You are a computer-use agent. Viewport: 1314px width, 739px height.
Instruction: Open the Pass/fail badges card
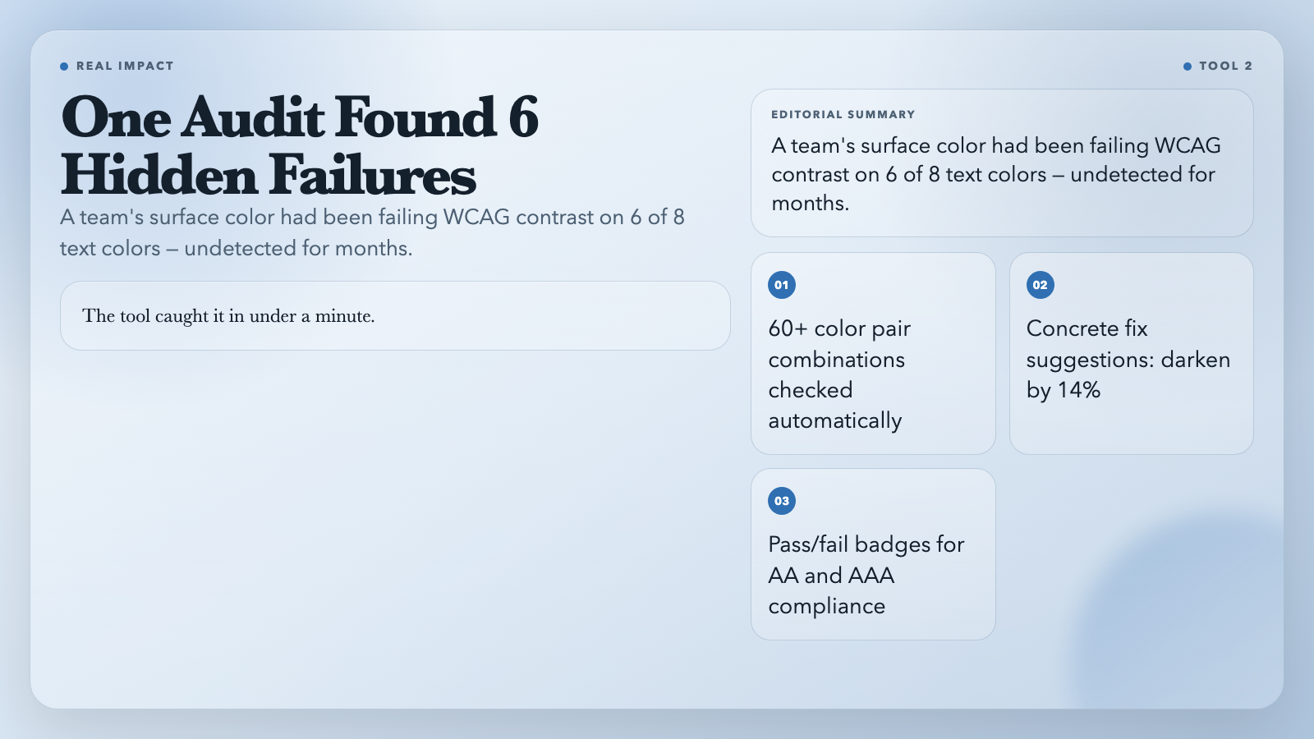click(873, 554)
